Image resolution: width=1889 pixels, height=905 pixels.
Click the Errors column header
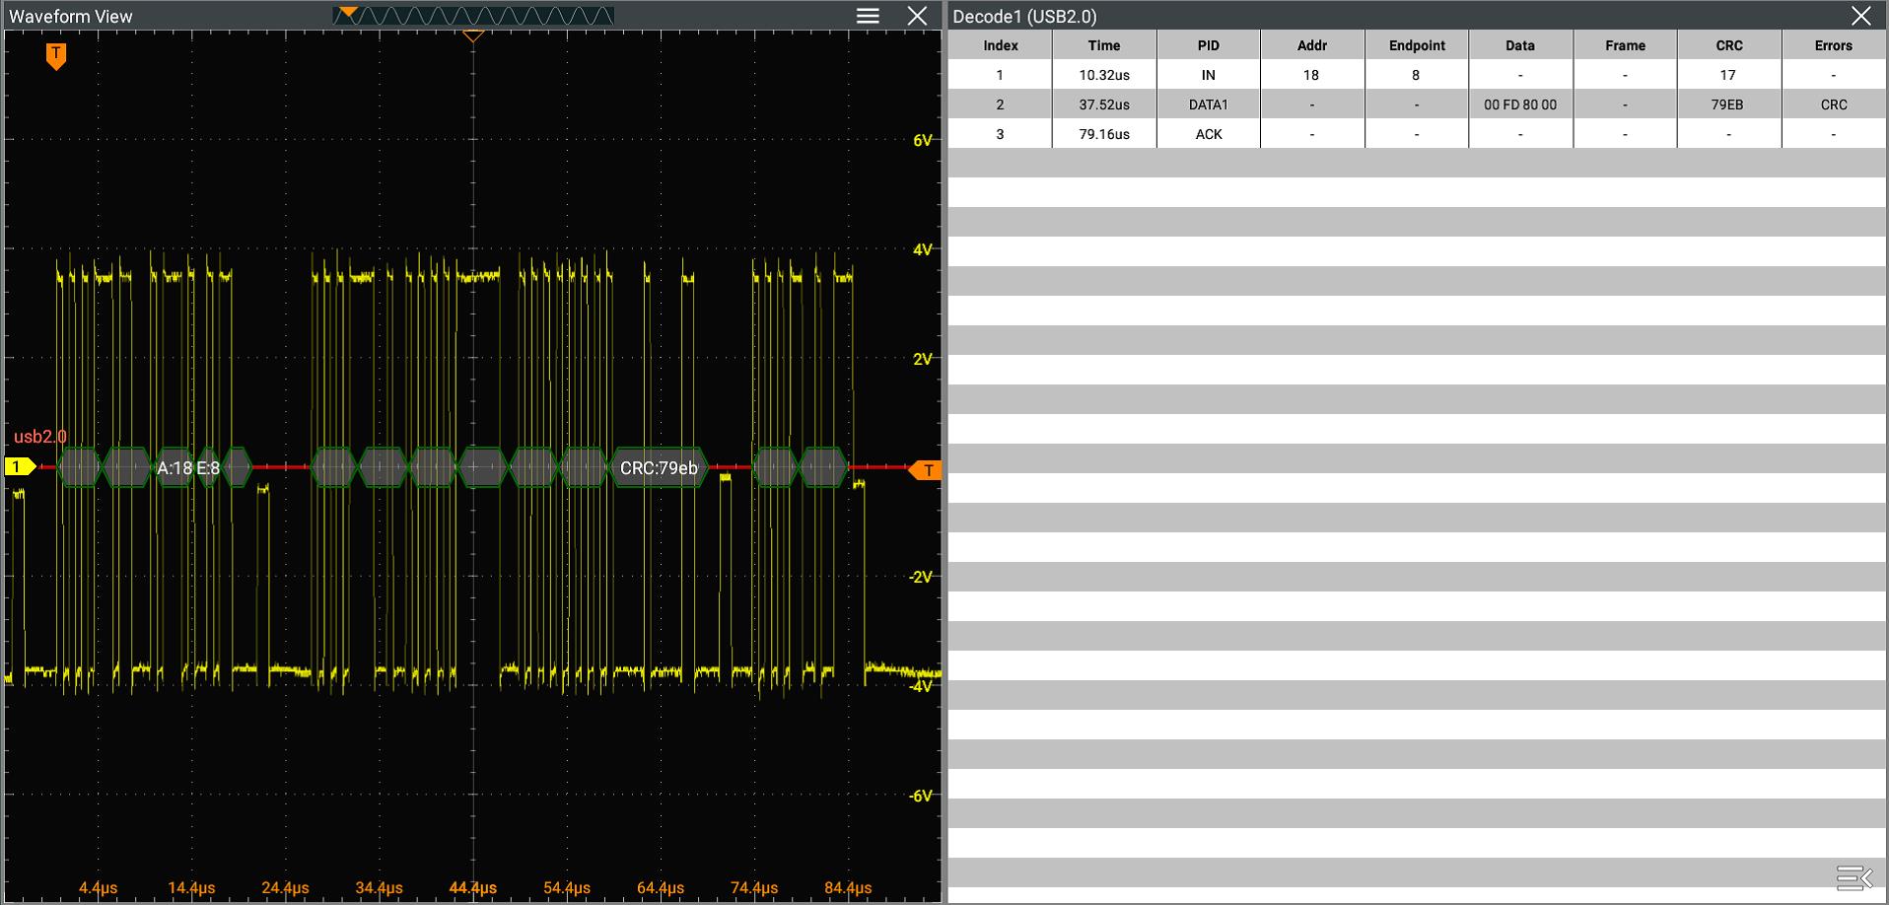tap(1834, 45)
